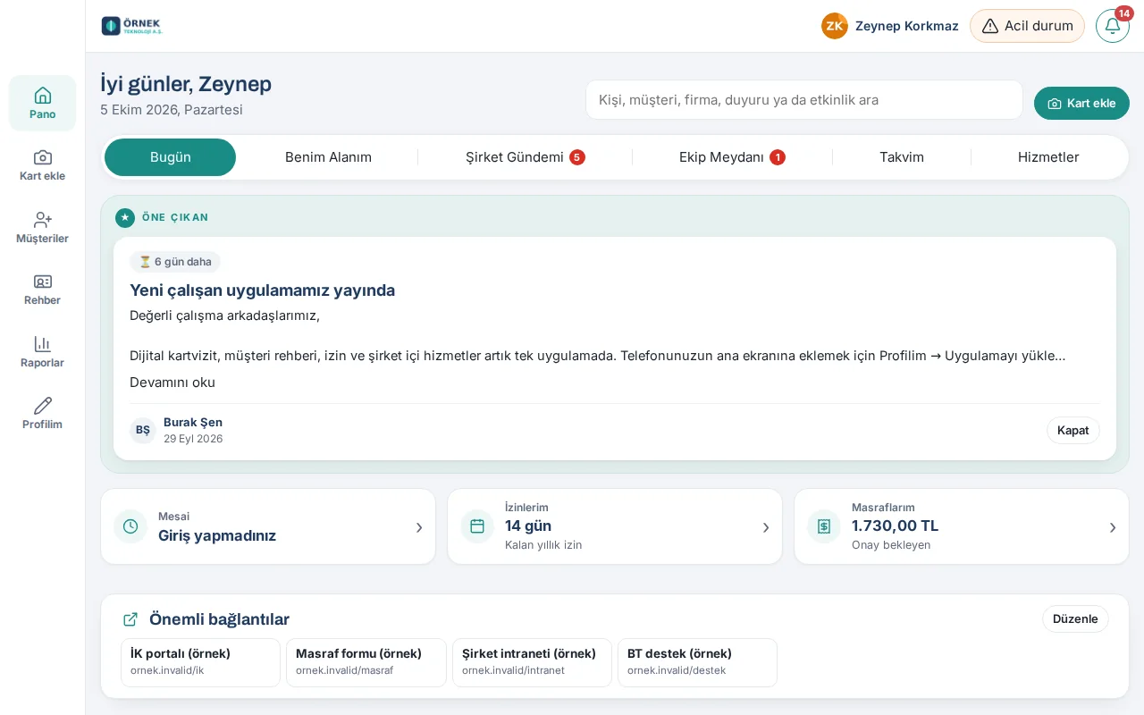This screenshot has width=1144, height=715.
Task: Dismiss the announcement with Kapat
Action: (1073, 430)
